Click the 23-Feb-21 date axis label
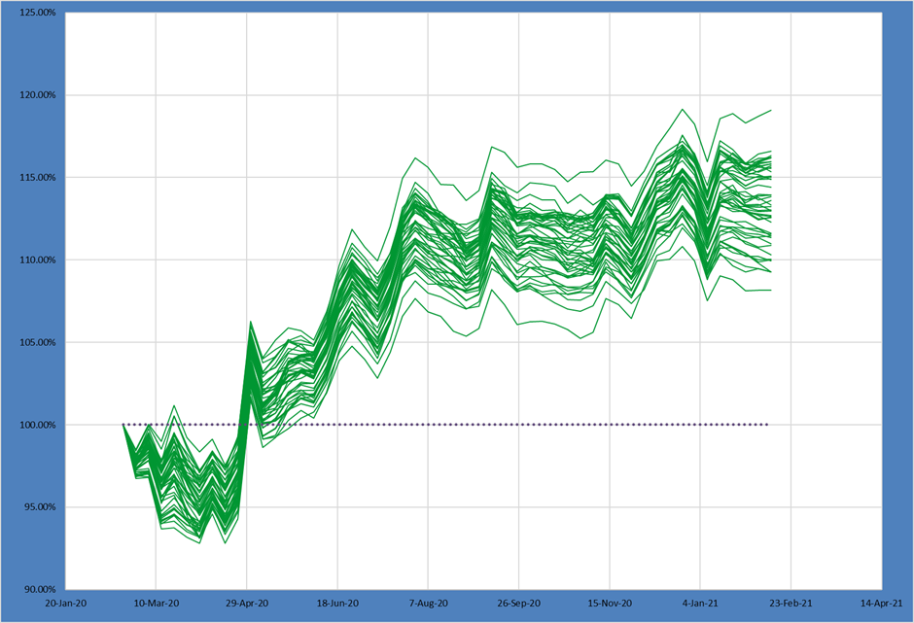The image size is (914, 623). pyautogui.click(x=791, y=604)
